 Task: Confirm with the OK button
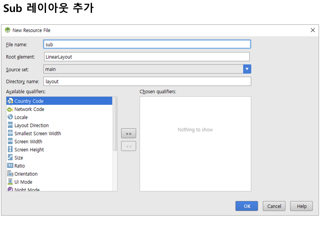[x=247, y=206]
